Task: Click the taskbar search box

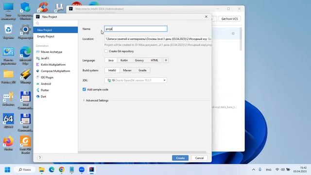Action: coord(25,170)
